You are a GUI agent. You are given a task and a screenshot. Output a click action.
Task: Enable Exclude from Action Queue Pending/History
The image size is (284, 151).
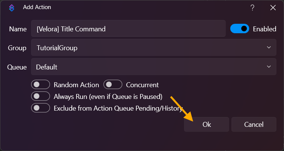[x=41, y=108]
